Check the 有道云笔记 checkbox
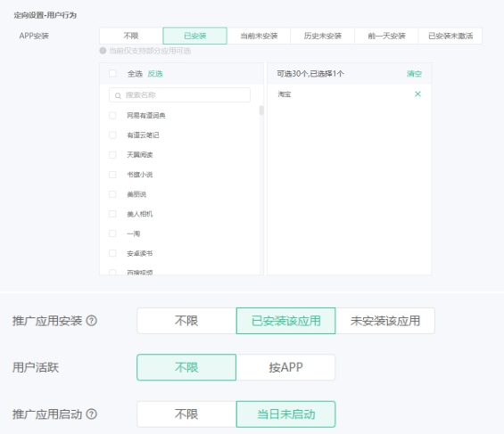Image resolution: width=504 pixels, height=434 pixels. 112,135
